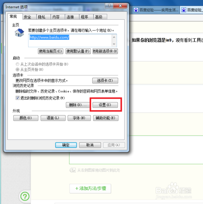Click Baidu paw icon on 百度经验——实用生活 tab
Screen dimensions: 203x204
(136, 10)
